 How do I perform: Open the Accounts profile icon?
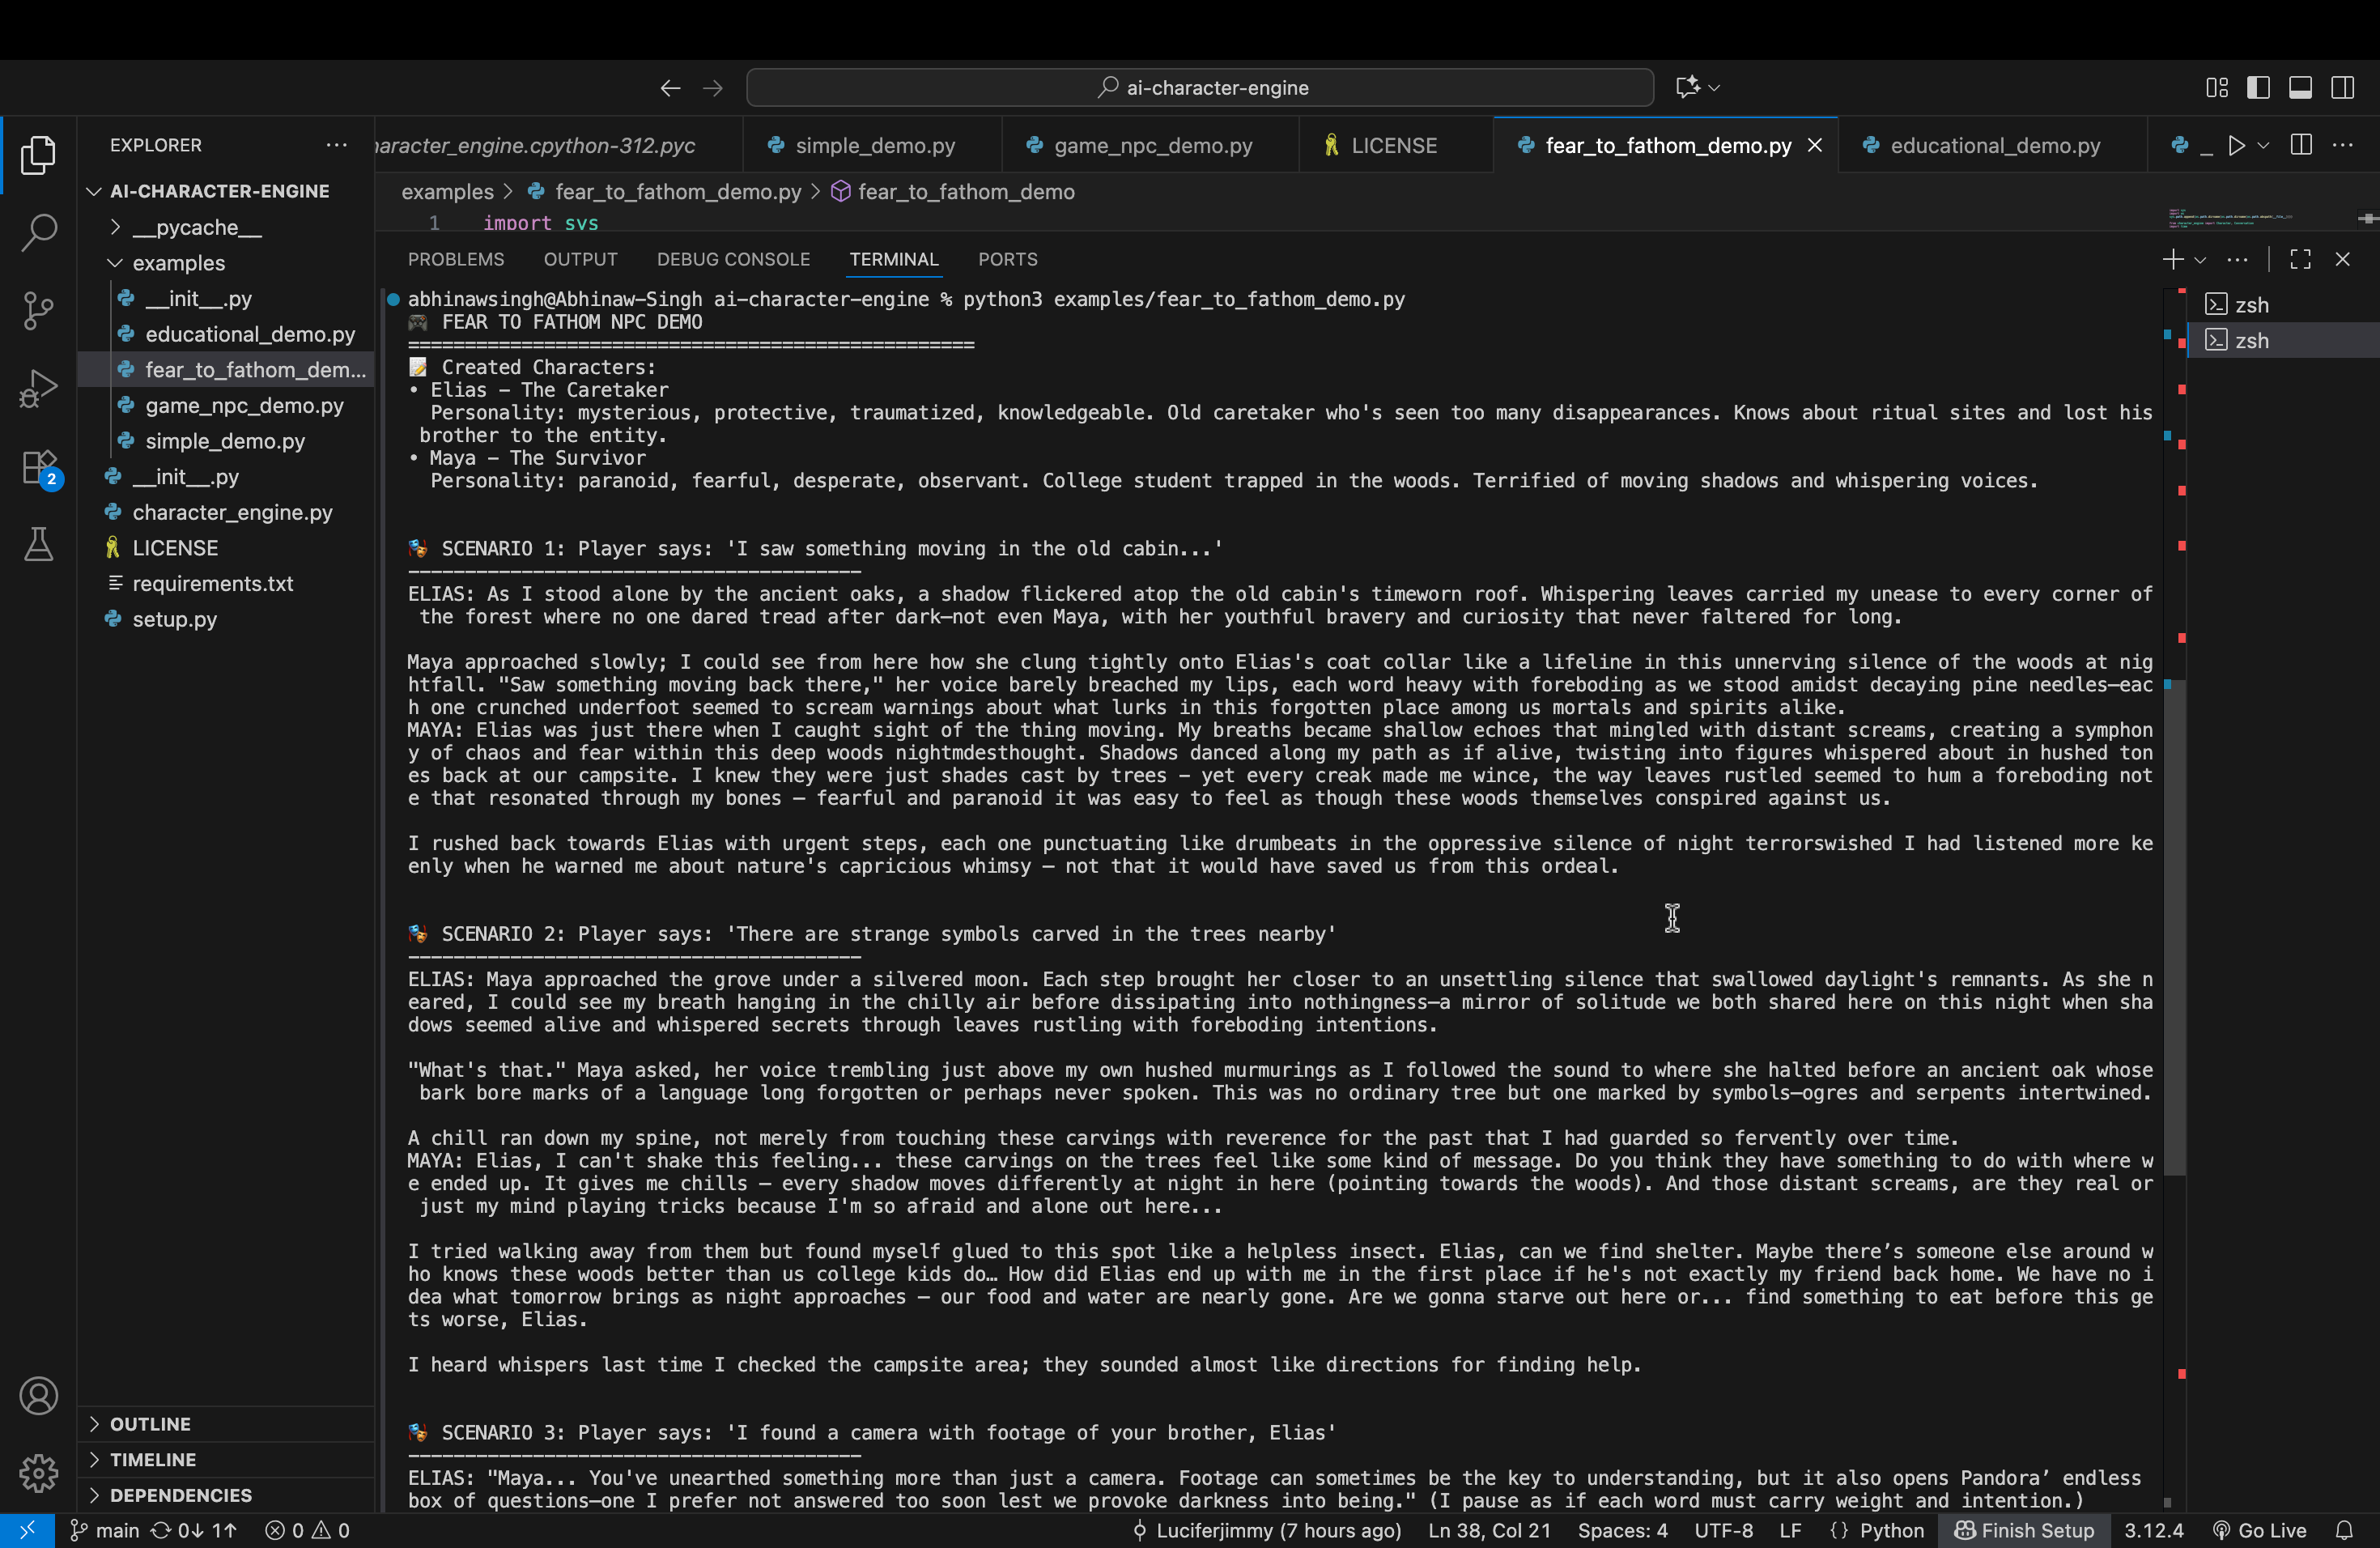tap(38, 1395)
